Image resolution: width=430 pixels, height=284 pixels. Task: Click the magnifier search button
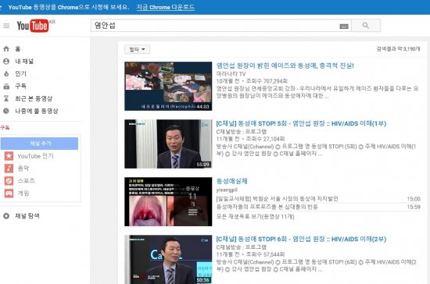[x=366, y=26]
